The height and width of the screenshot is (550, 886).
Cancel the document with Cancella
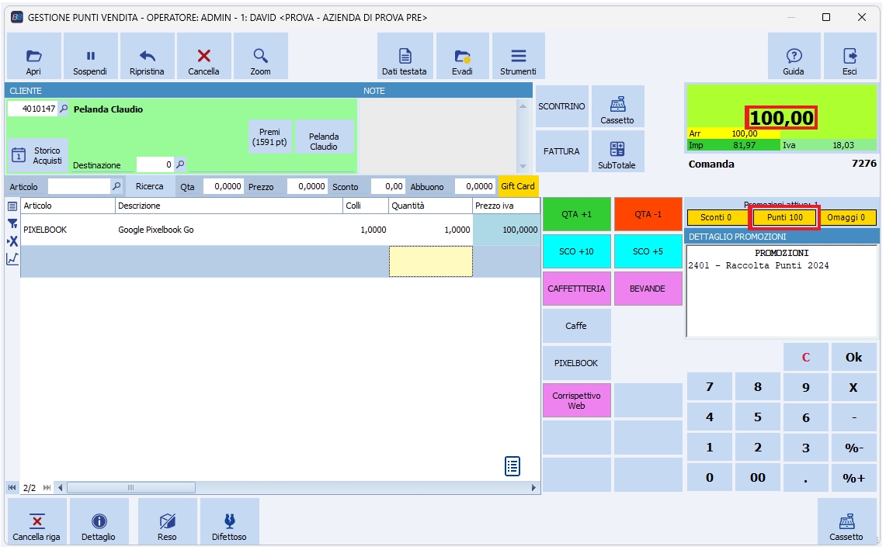(203, 56)
